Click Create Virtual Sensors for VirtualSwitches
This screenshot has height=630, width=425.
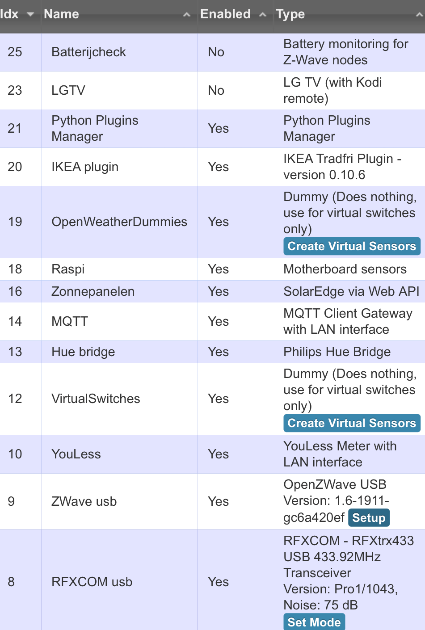tap(352, 423)
